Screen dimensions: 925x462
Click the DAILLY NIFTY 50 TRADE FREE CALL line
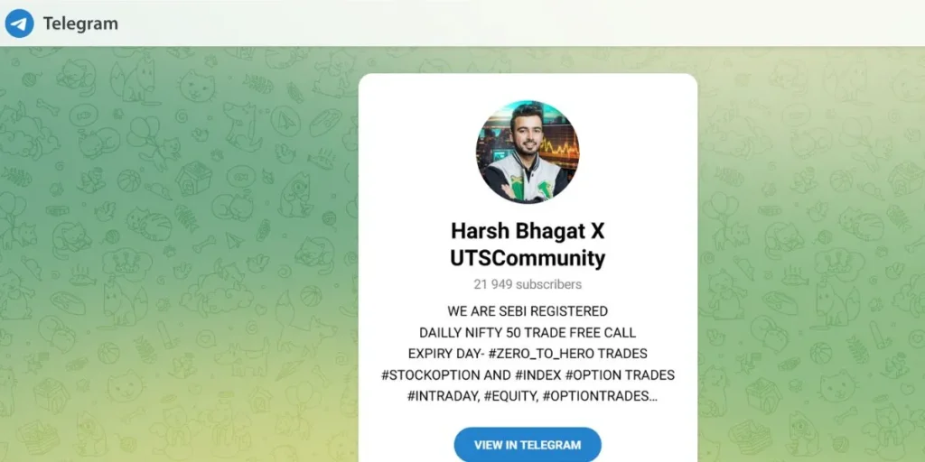click(528, 333)
